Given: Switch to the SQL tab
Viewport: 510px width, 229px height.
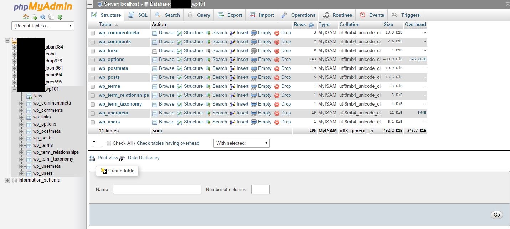Looking at the screenshot, I should click(138, 15).
